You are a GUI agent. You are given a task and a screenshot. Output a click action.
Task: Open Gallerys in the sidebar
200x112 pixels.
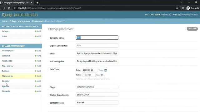click(x=6, y=71)
